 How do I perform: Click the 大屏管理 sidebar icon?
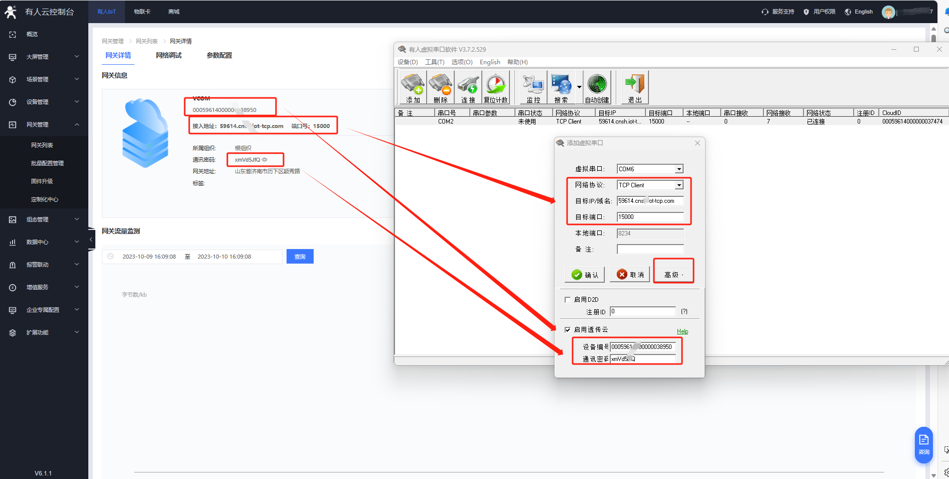13,57
